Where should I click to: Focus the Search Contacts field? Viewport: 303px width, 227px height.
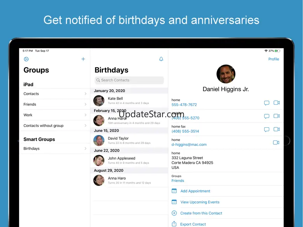[x=129, y=80]
